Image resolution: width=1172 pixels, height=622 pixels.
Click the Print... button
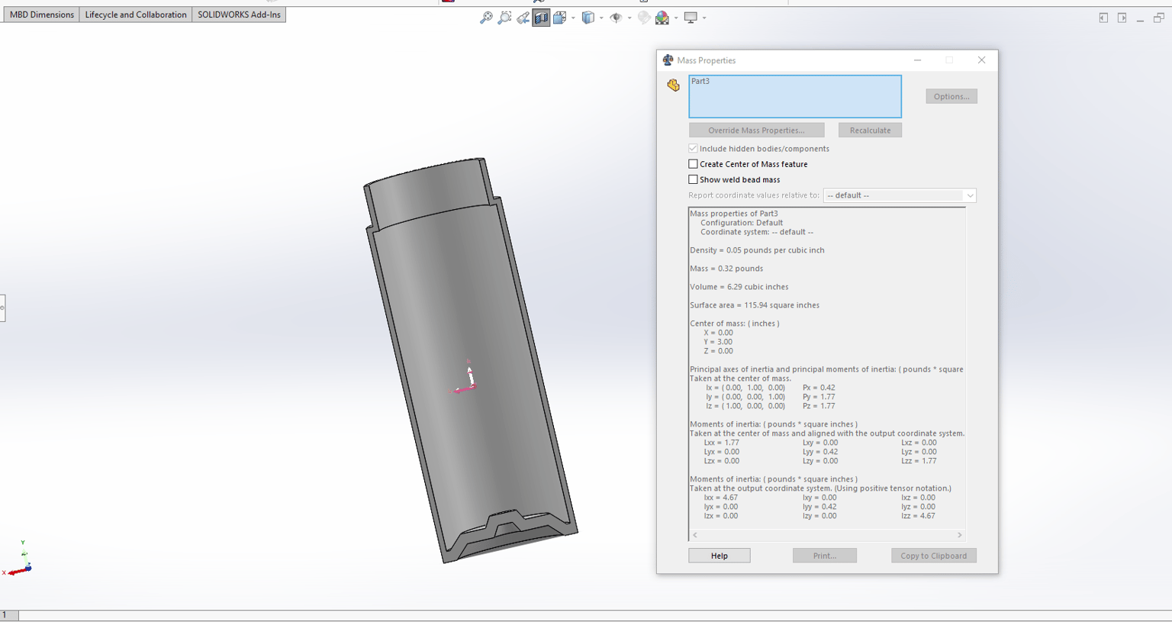click(x=825, y=556)
